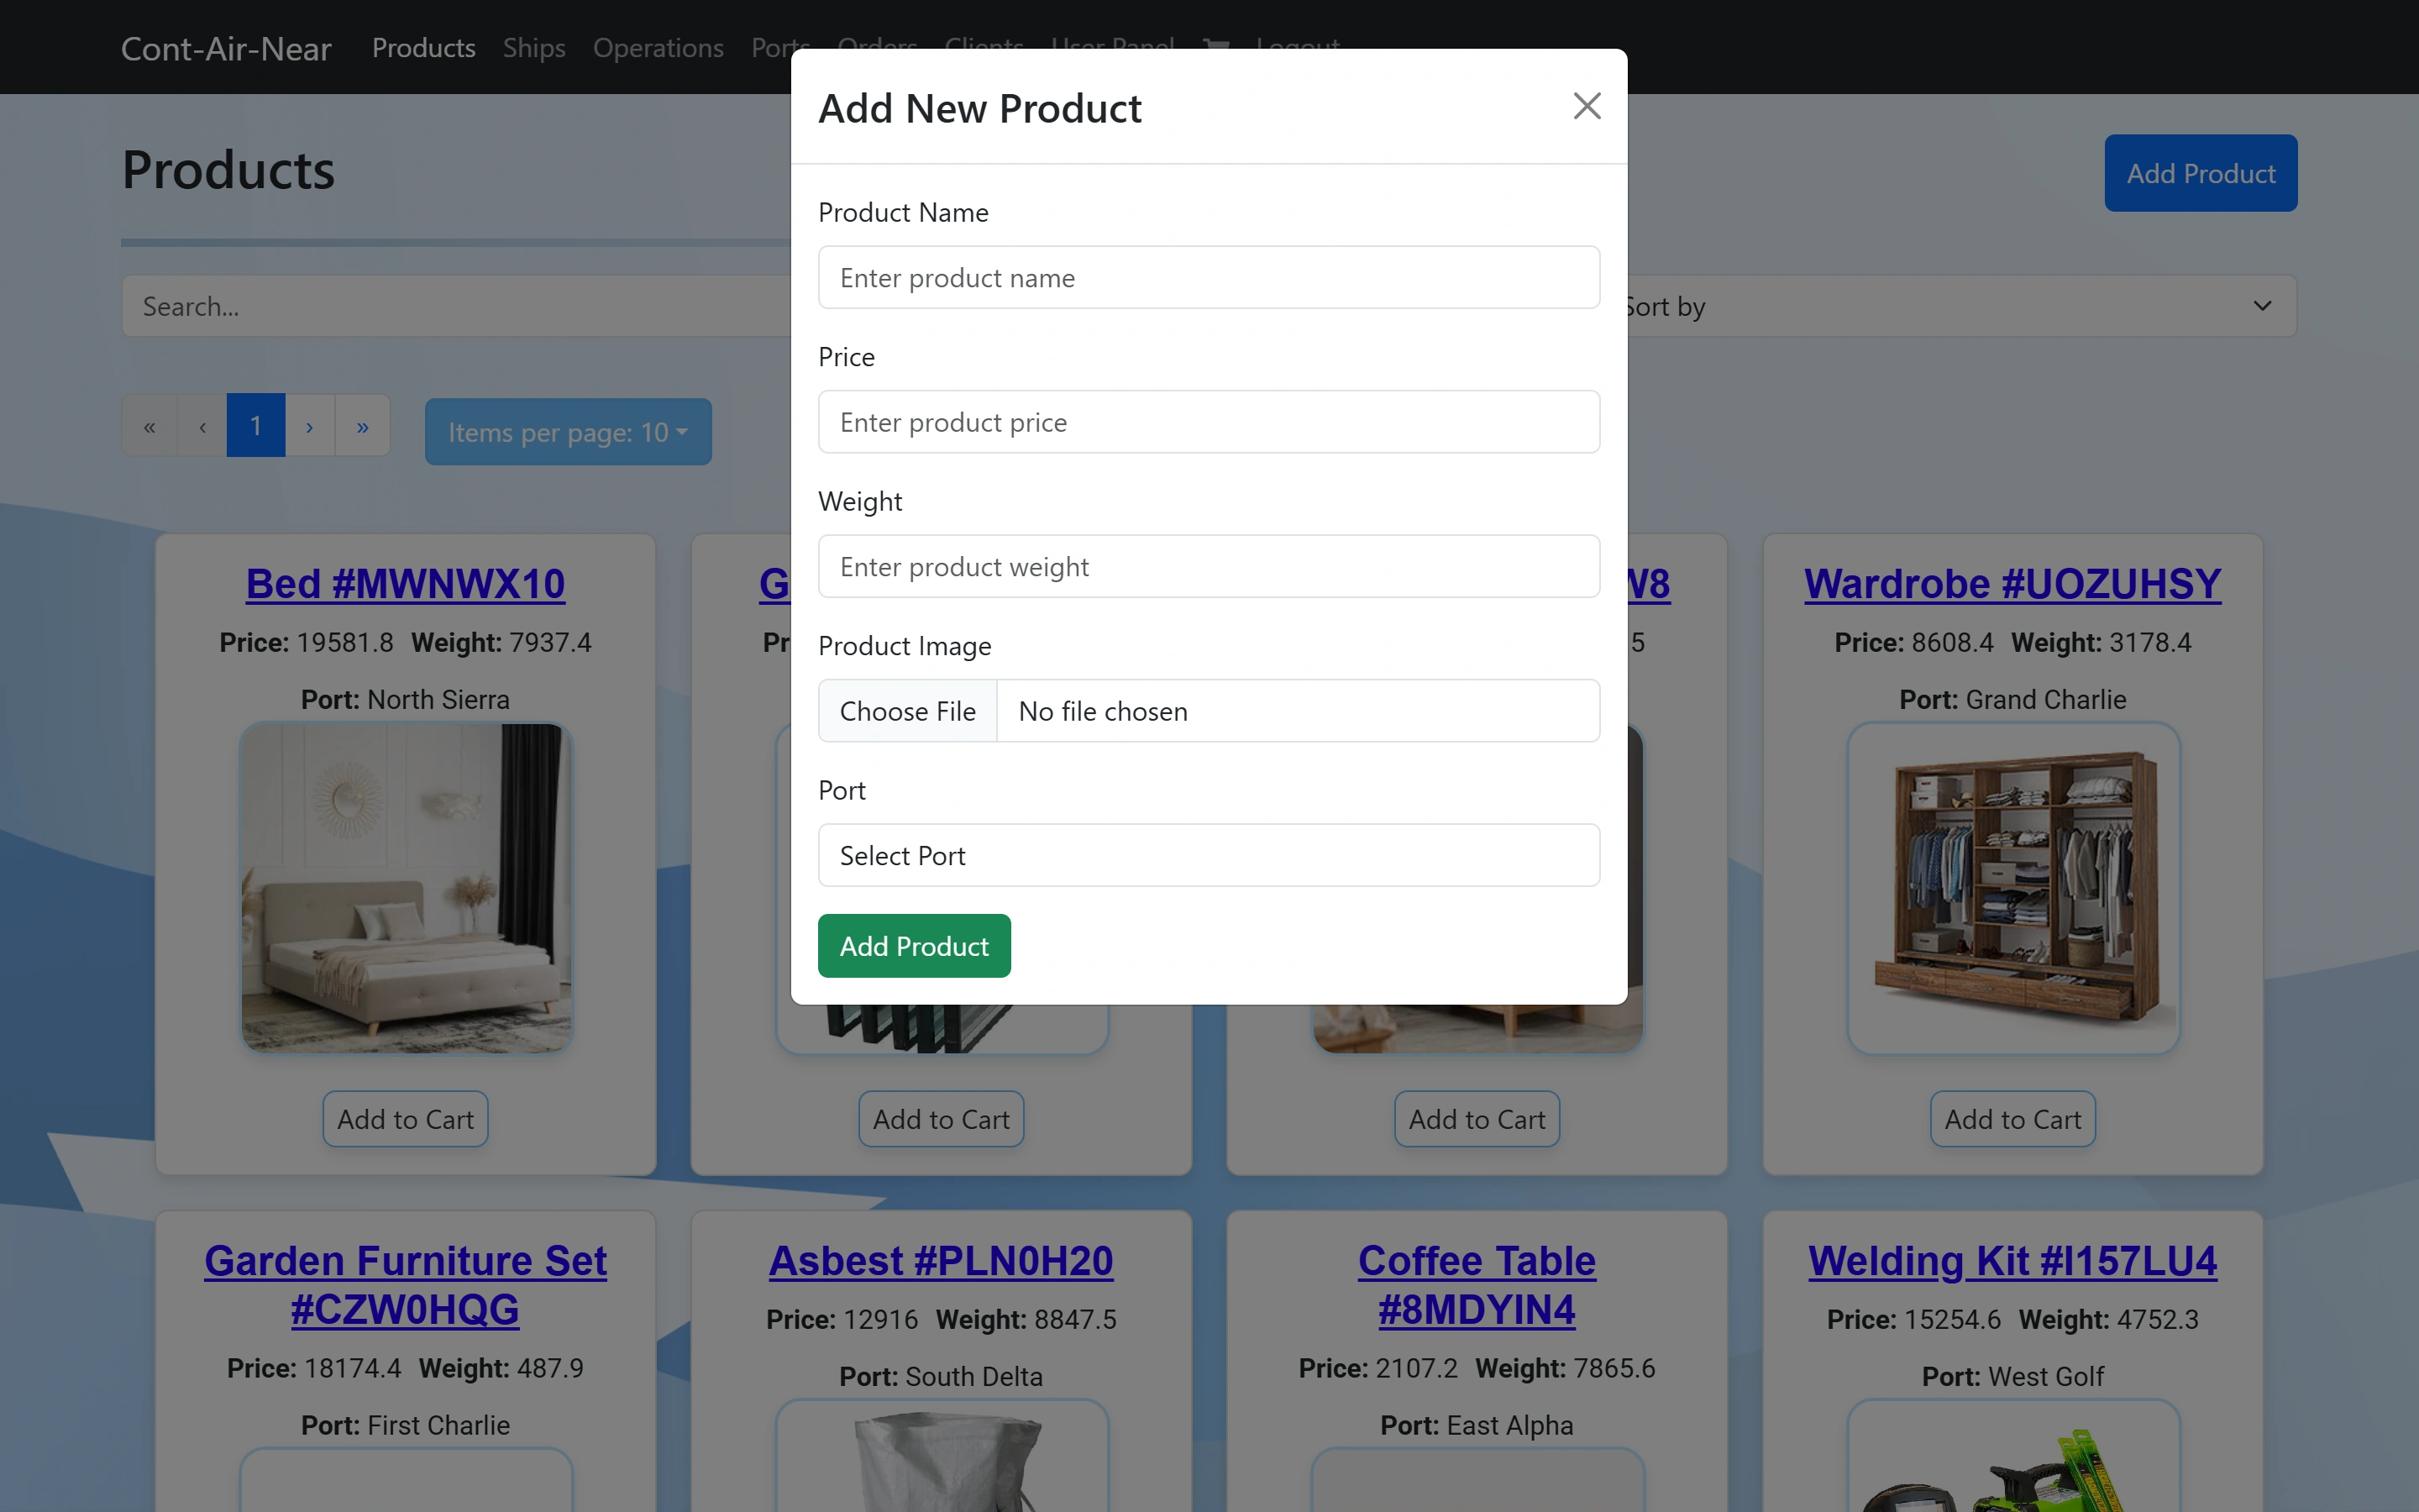The height and width of the screenshot is (1512, 2419).
Task: Open the Cont-Air-Near home brand link
Action: click(x=226, y=48)
